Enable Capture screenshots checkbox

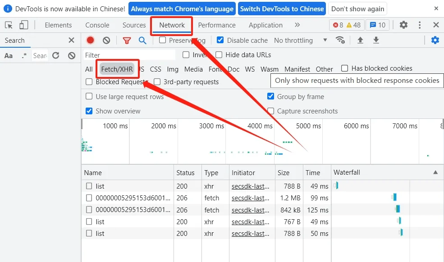[270, 111]
